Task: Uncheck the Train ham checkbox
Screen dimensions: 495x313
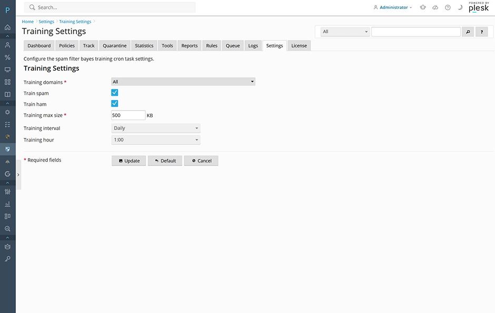Action: pyautogui.click(x=114, y=104)
